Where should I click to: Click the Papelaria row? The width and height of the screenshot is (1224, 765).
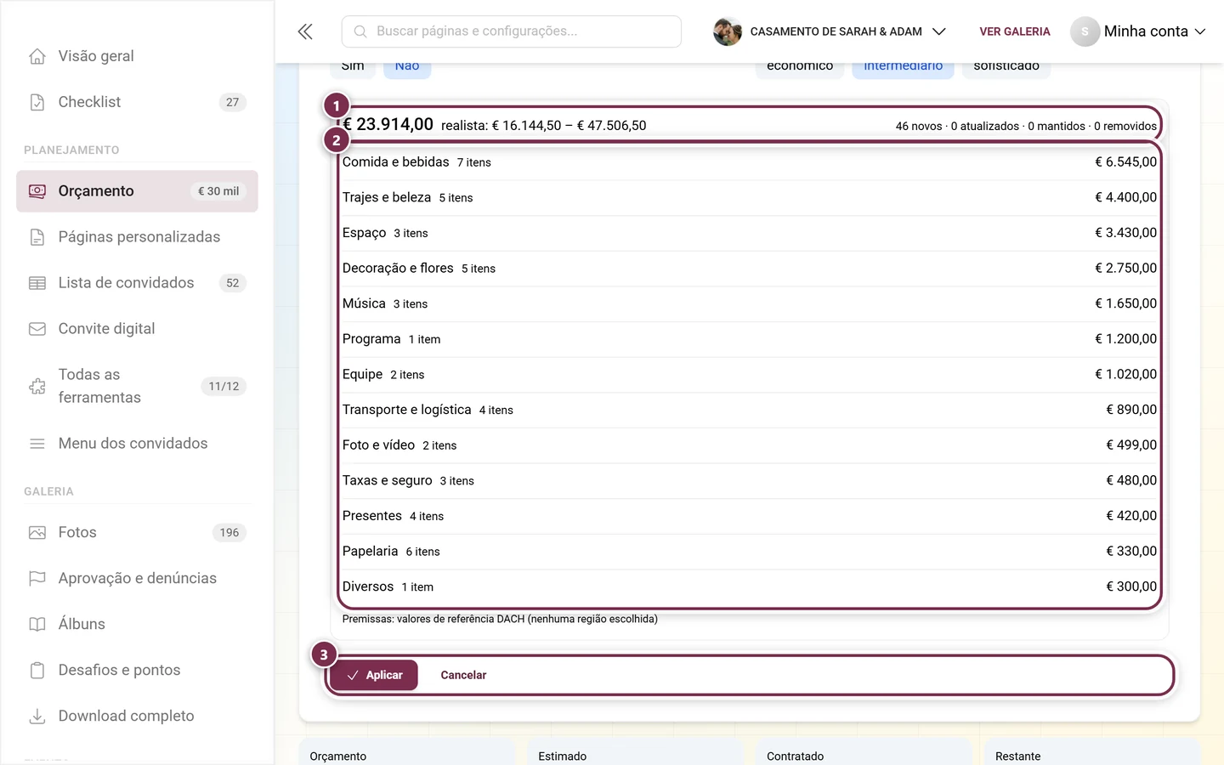pyautogui.click(x=749, y=552)
